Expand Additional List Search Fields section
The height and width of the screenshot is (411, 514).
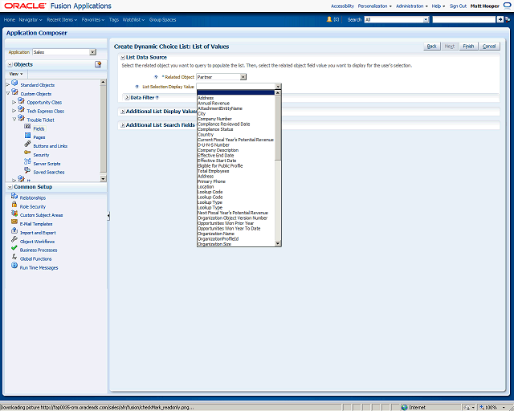[x=122, y=125]
